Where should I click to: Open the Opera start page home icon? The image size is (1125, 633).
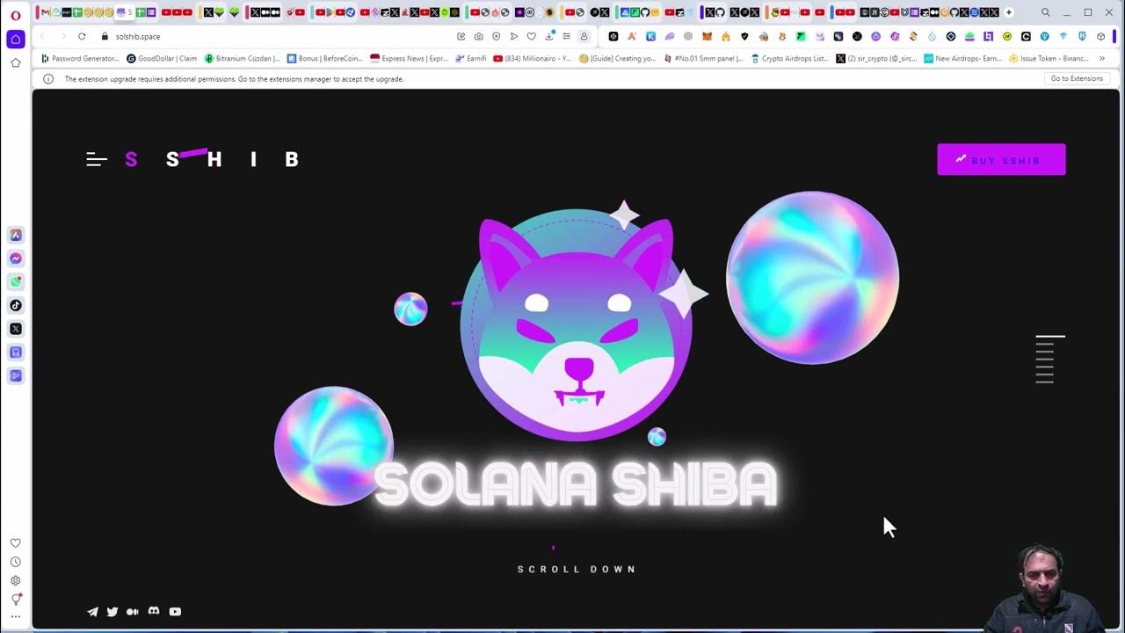16,40
